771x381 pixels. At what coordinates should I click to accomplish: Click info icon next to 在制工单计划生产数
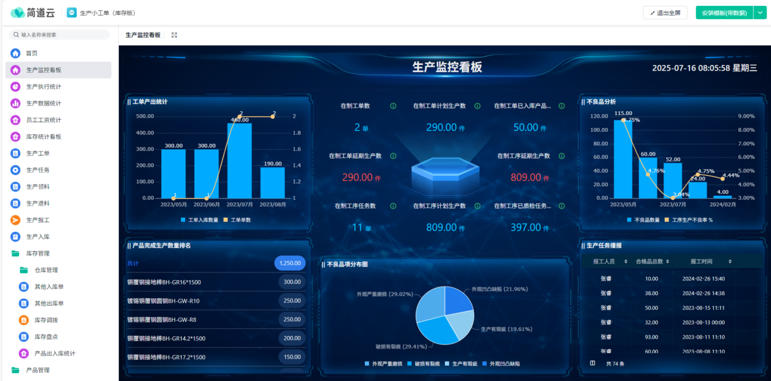click(x=477, y=106)
